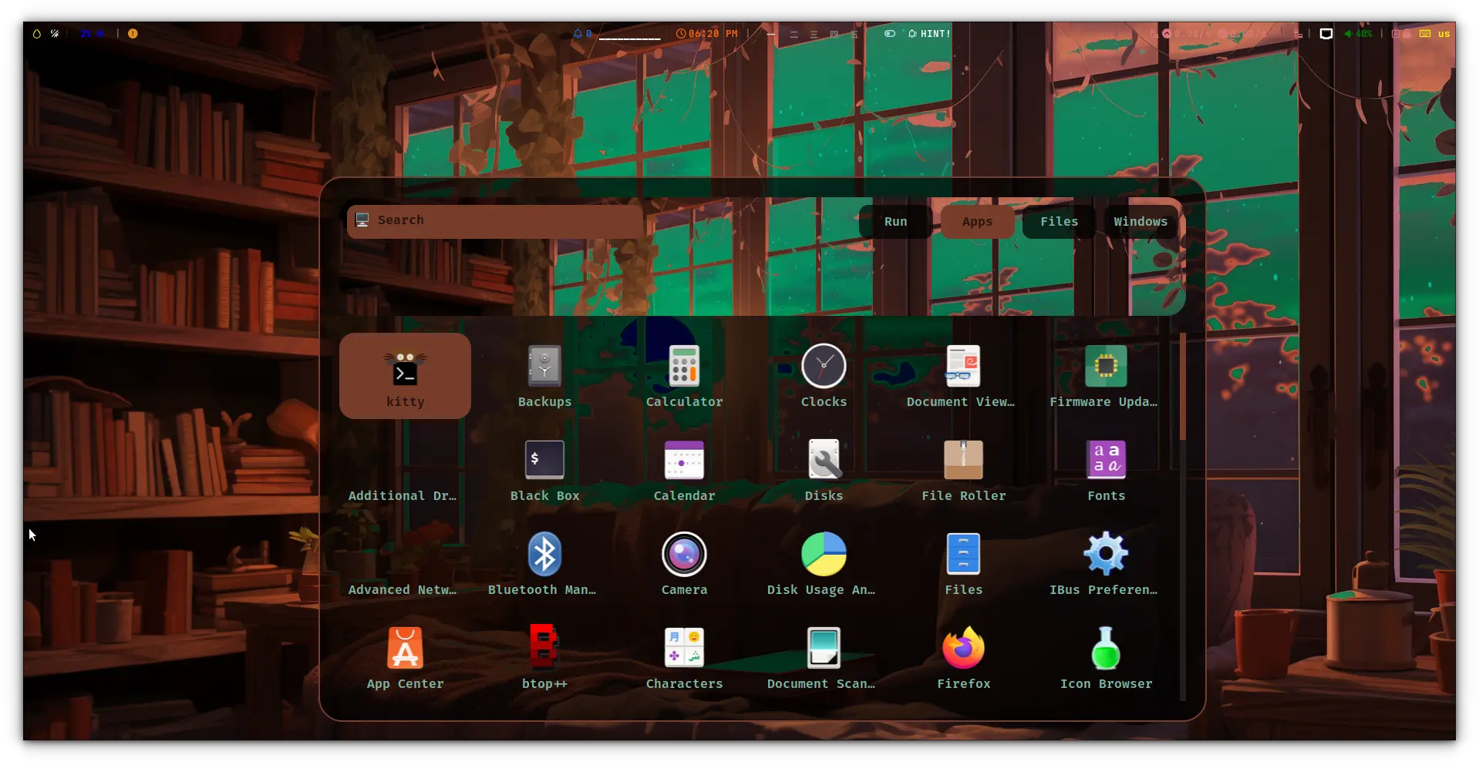
Task: Launch the kitty terminal app
Action: 405,376
